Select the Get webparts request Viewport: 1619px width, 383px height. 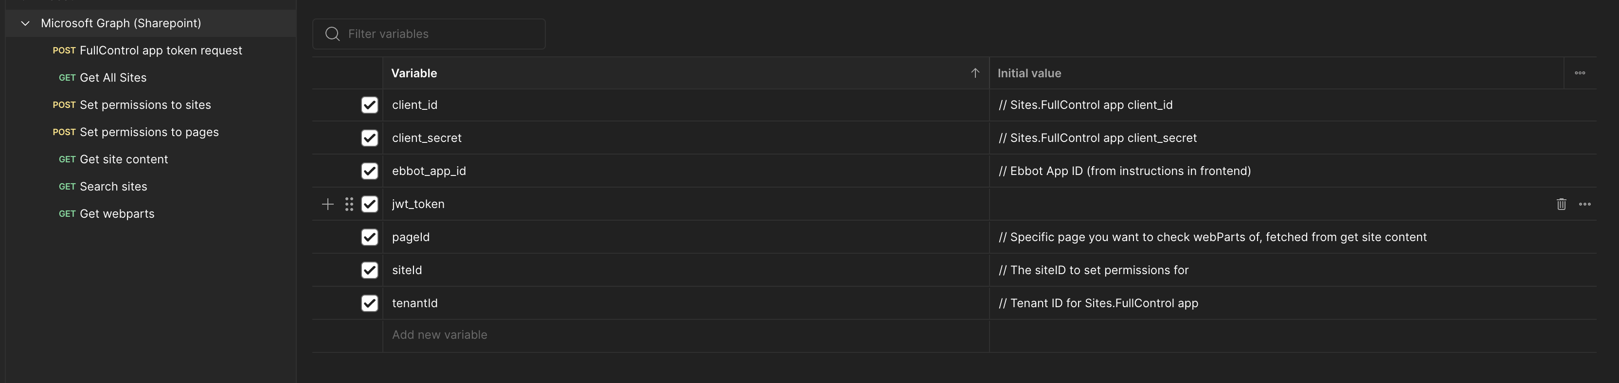[x=117, y=213]
